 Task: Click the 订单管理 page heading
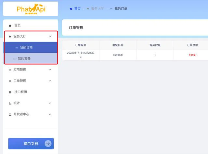pos(76,27)
